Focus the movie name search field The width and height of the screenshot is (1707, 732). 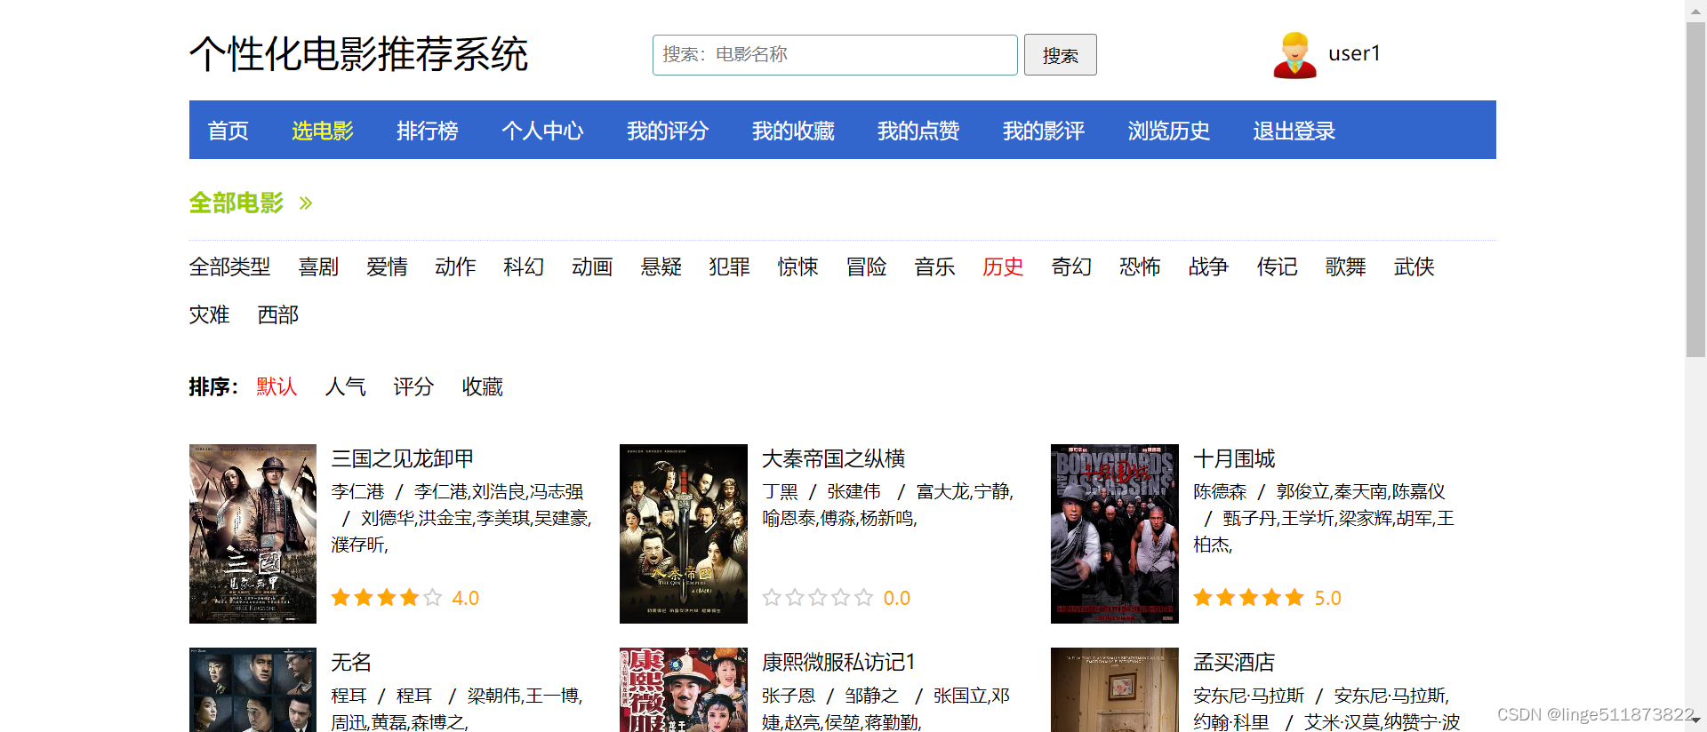point(835,55)
